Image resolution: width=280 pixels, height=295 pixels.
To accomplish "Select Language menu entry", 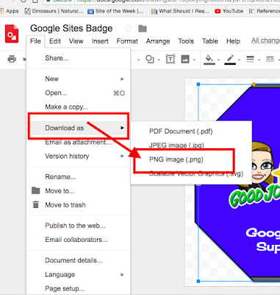I will coord(78,274).
